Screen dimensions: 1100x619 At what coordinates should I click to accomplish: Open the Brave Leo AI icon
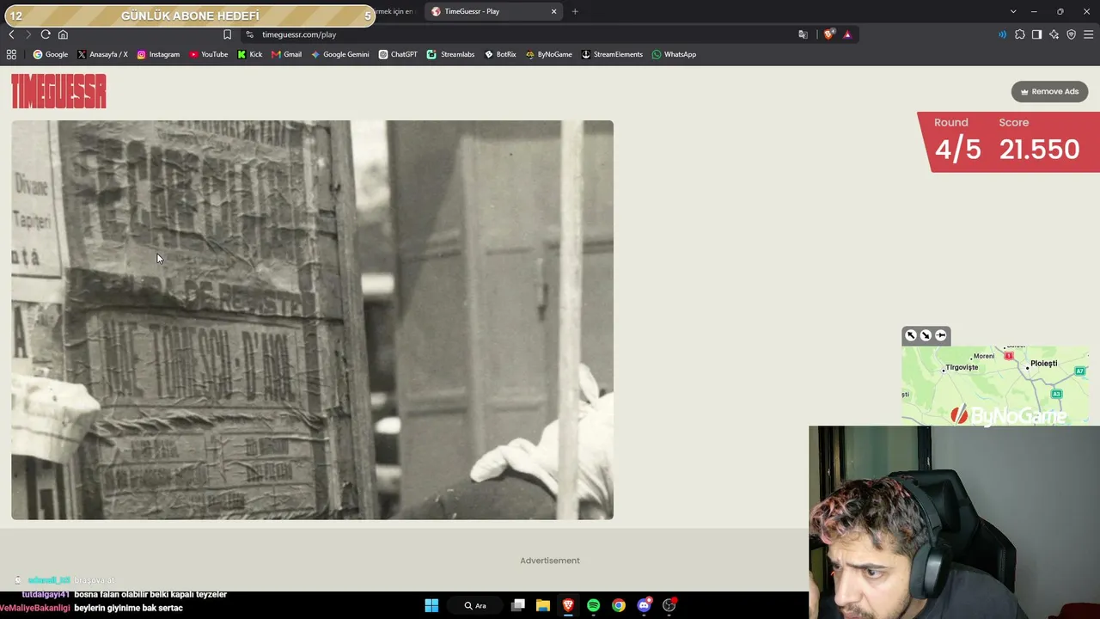pyautogui.click(x=1054, y=34)
